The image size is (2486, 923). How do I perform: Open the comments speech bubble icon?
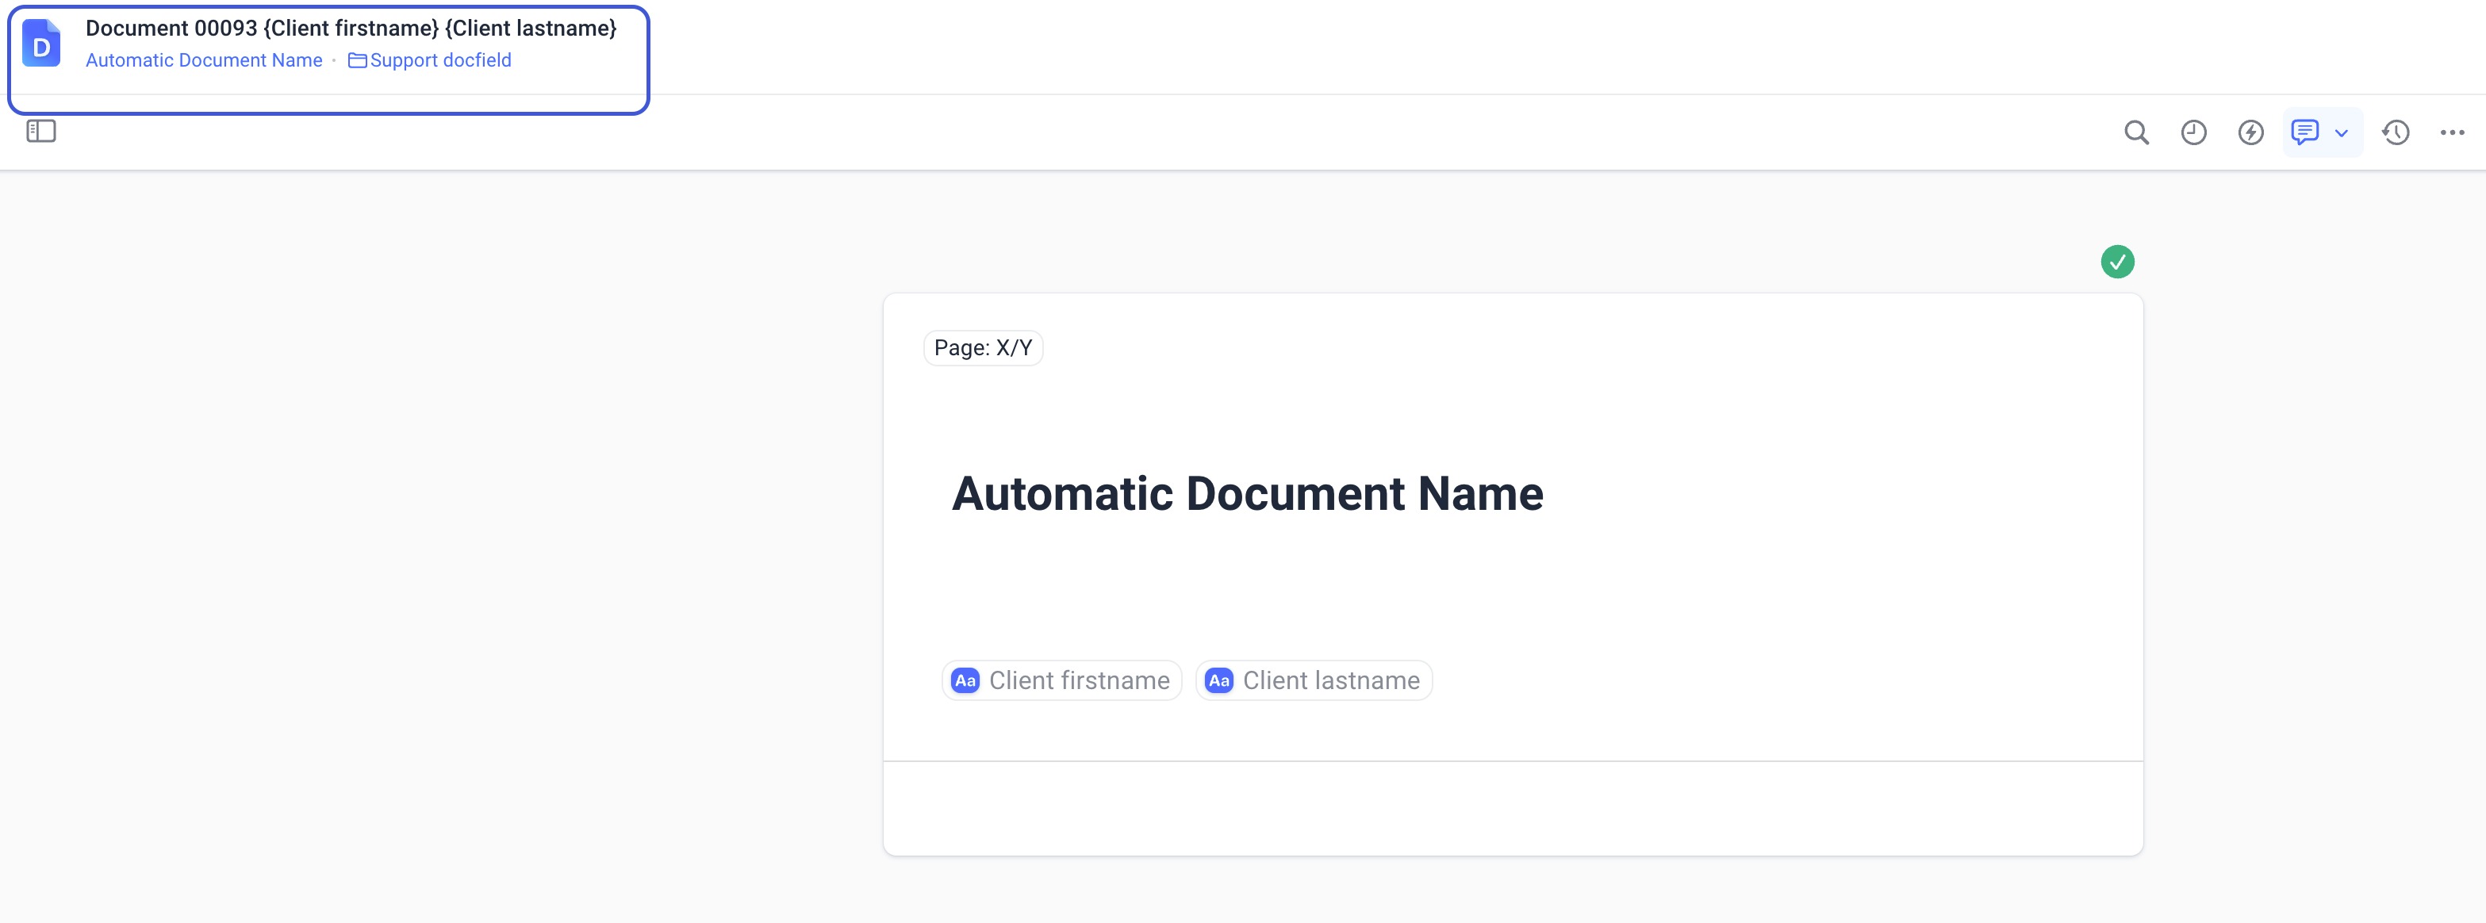click(2304, 132)
